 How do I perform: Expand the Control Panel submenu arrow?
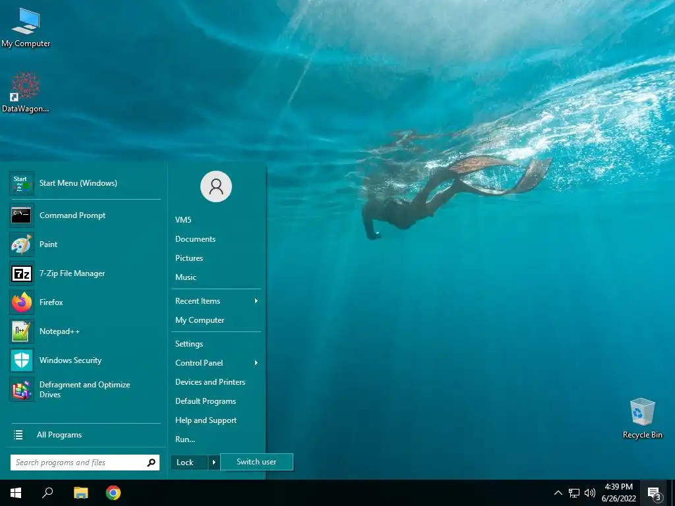coord(256,363)
